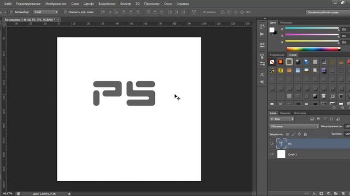
Task: Open the Вид layer filter dropdown
Action: tap(282, 119)
